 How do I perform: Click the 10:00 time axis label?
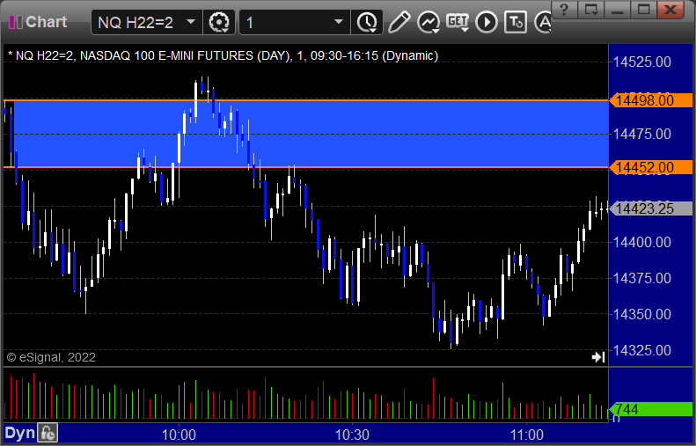coord(179,435)
